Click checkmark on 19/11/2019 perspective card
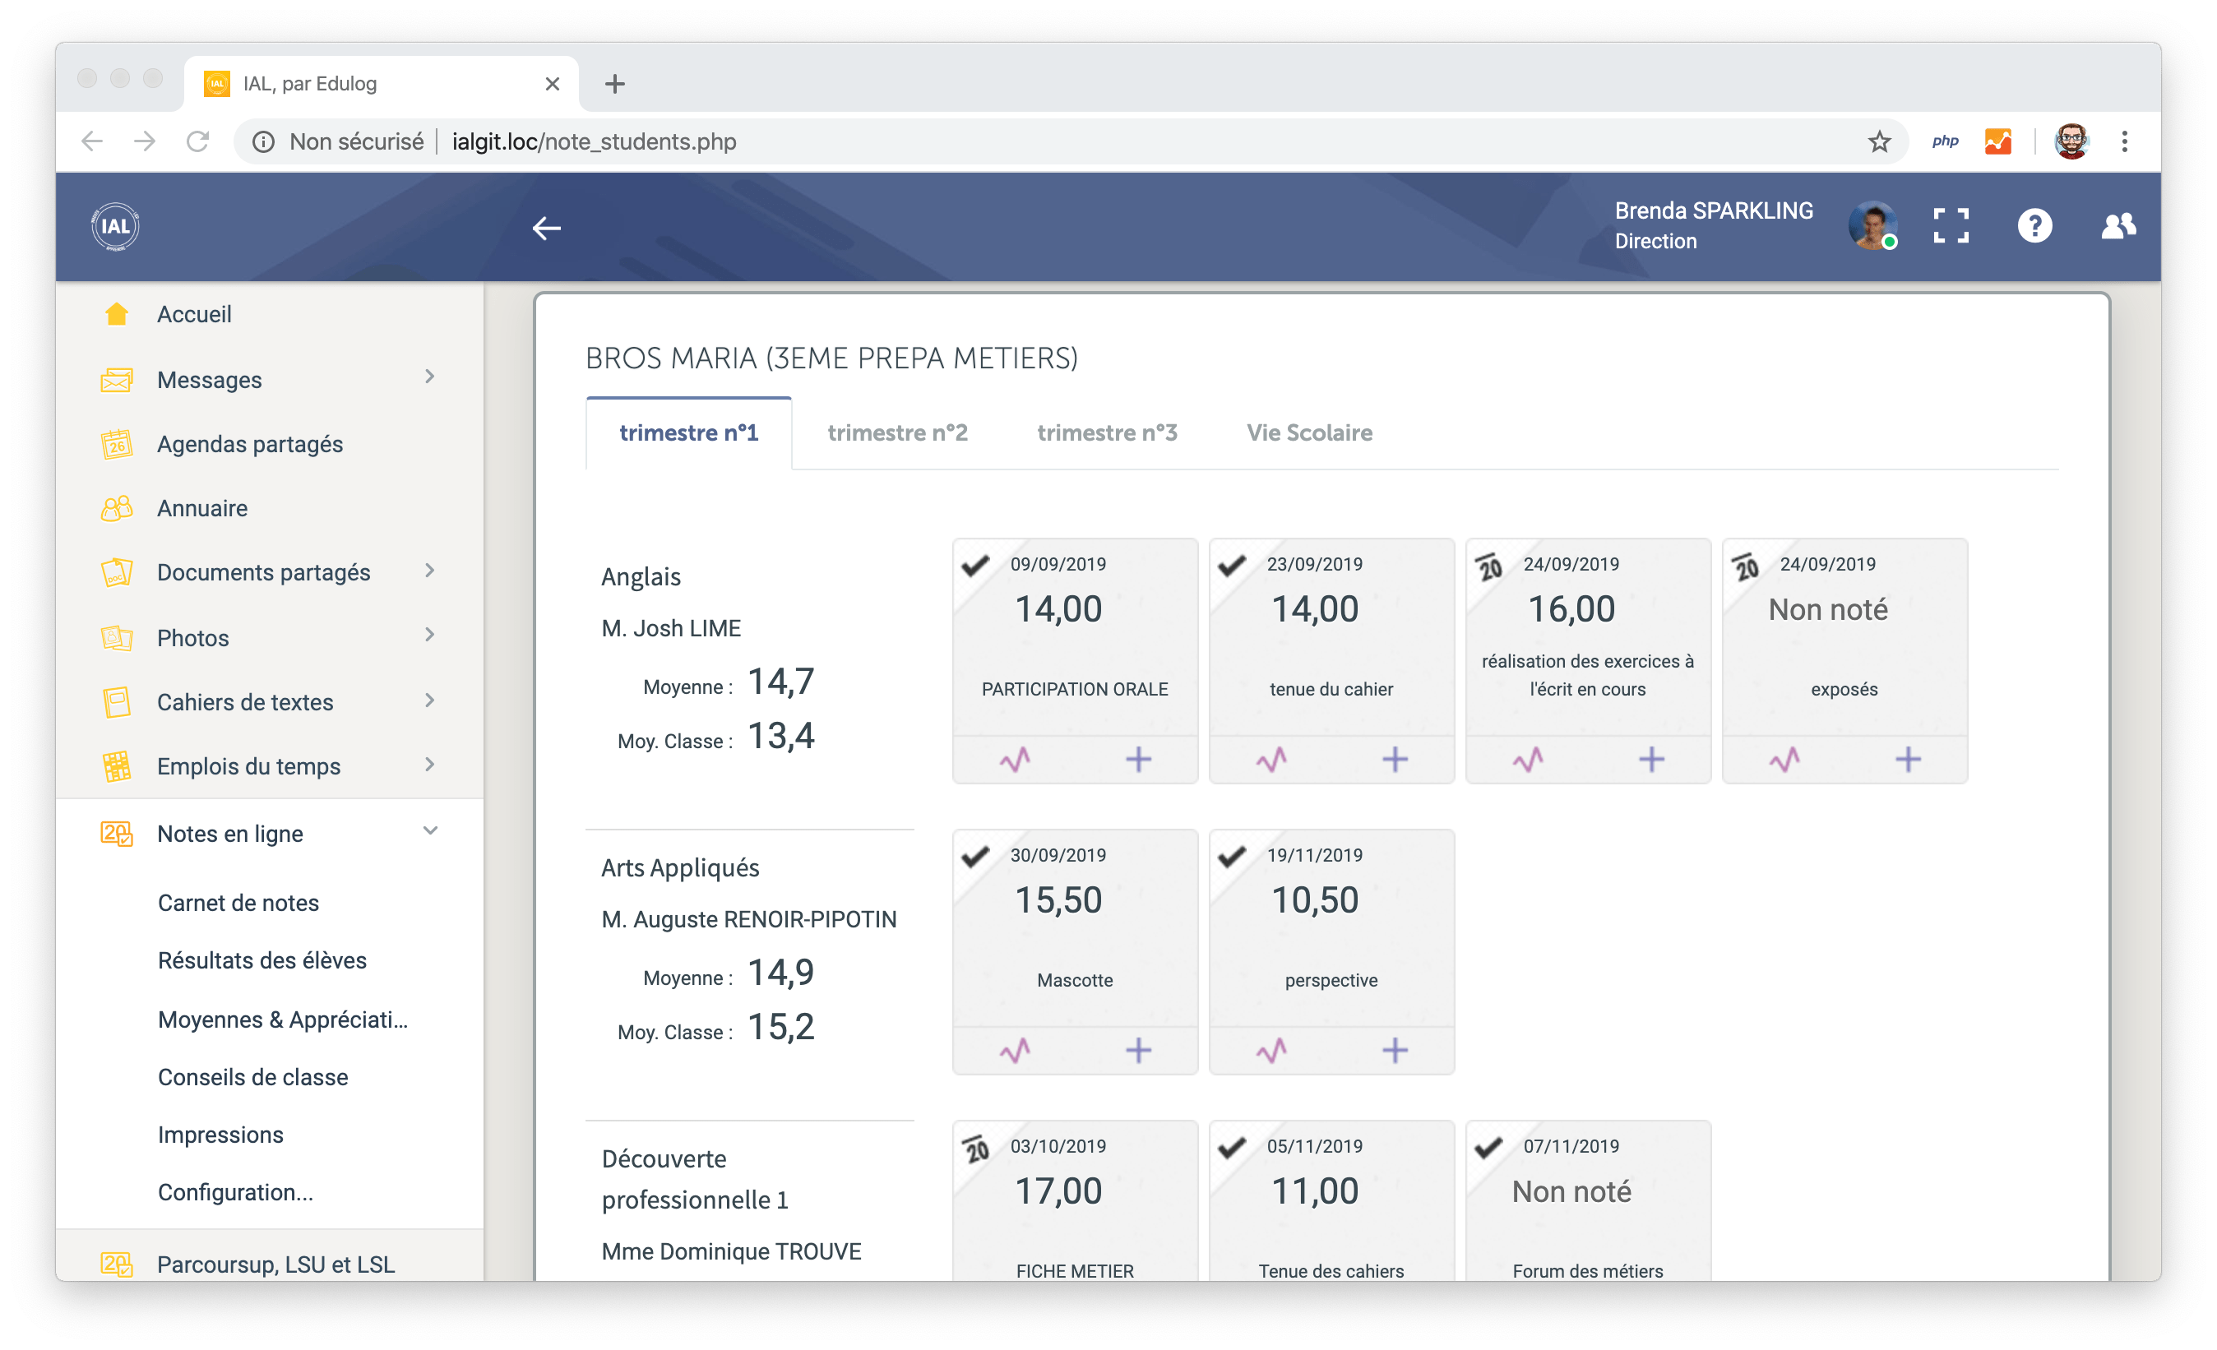2217x1350 pixels. [x=1232, y=856]
